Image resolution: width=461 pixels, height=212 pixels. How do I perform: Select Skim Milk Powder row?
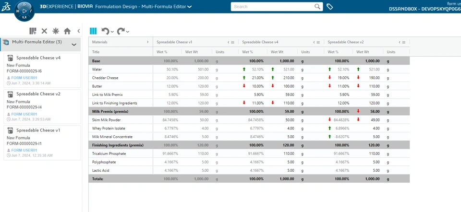click(x=249, y=120)
